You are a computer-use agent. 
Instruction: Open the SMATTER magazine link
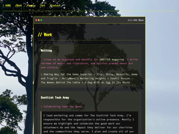click(x=112, y=60)
